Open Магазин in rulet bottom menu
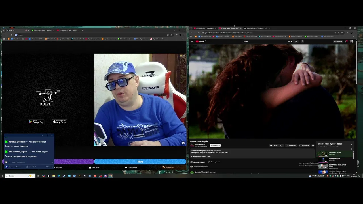Image resolution: width=363 pixels, height=204 pixels. click(94, 167)
